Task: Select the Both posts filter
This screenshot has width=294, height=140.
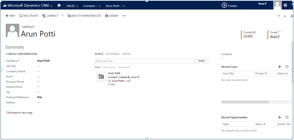Action: tap(98, 67)
